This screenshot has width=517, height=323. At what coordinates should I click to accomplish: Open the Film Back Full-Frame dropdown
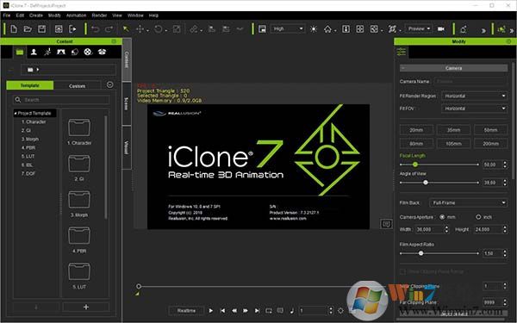[468, 202]
